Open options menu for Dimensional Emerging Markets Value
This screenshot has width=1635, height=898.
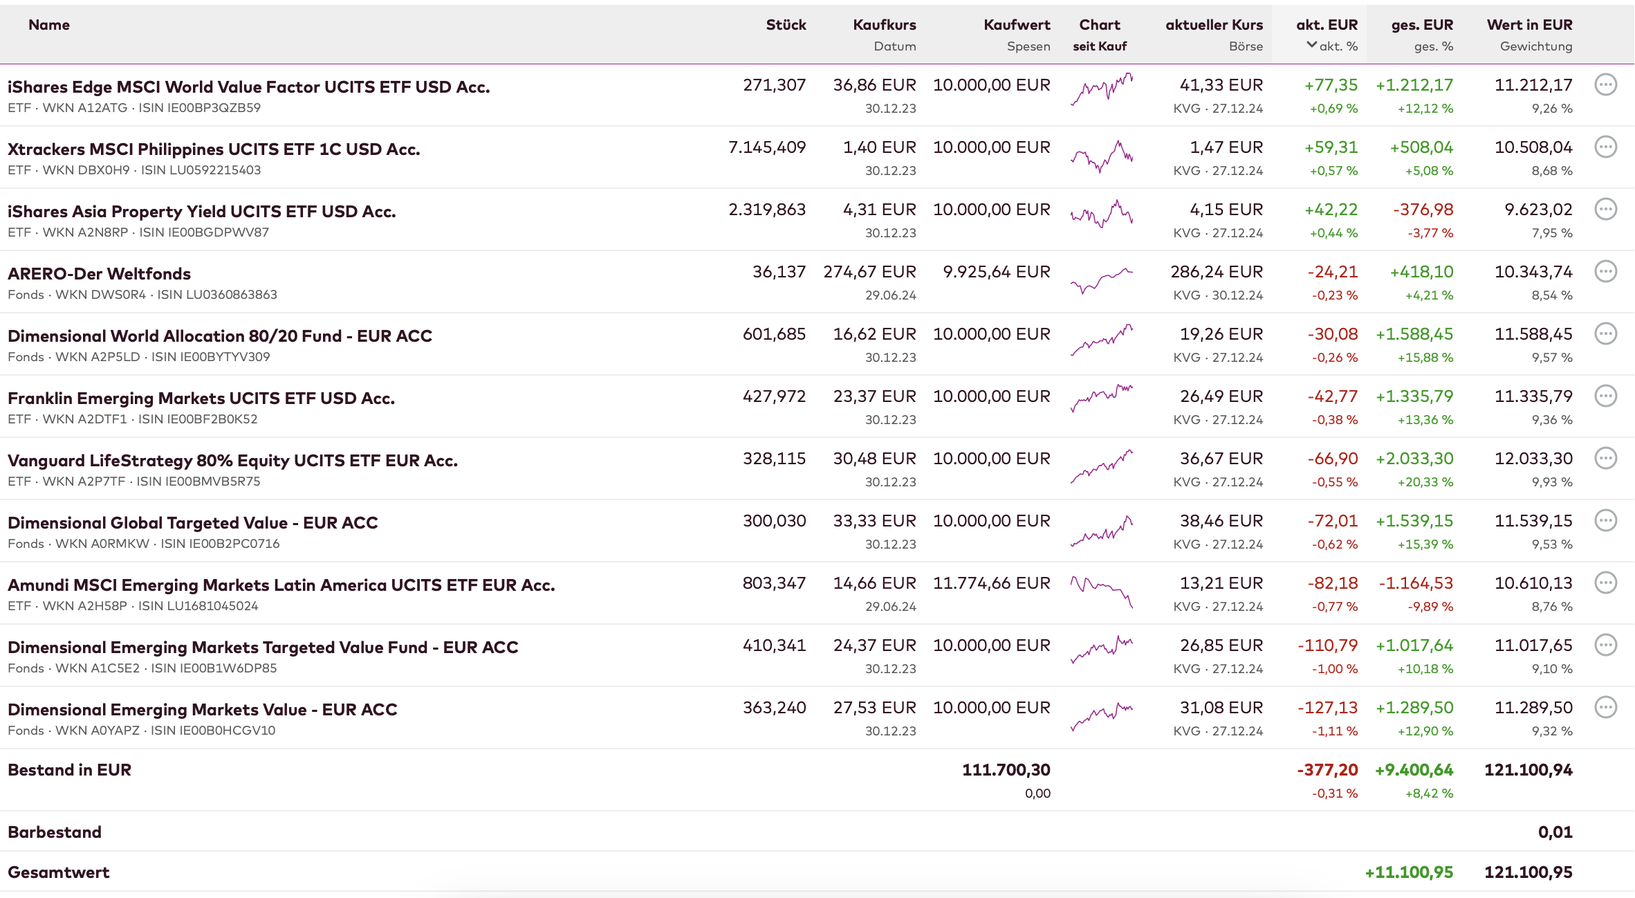coord(1605,708)
